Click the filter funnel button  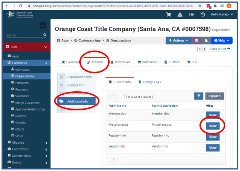click(x=199, y=96)
